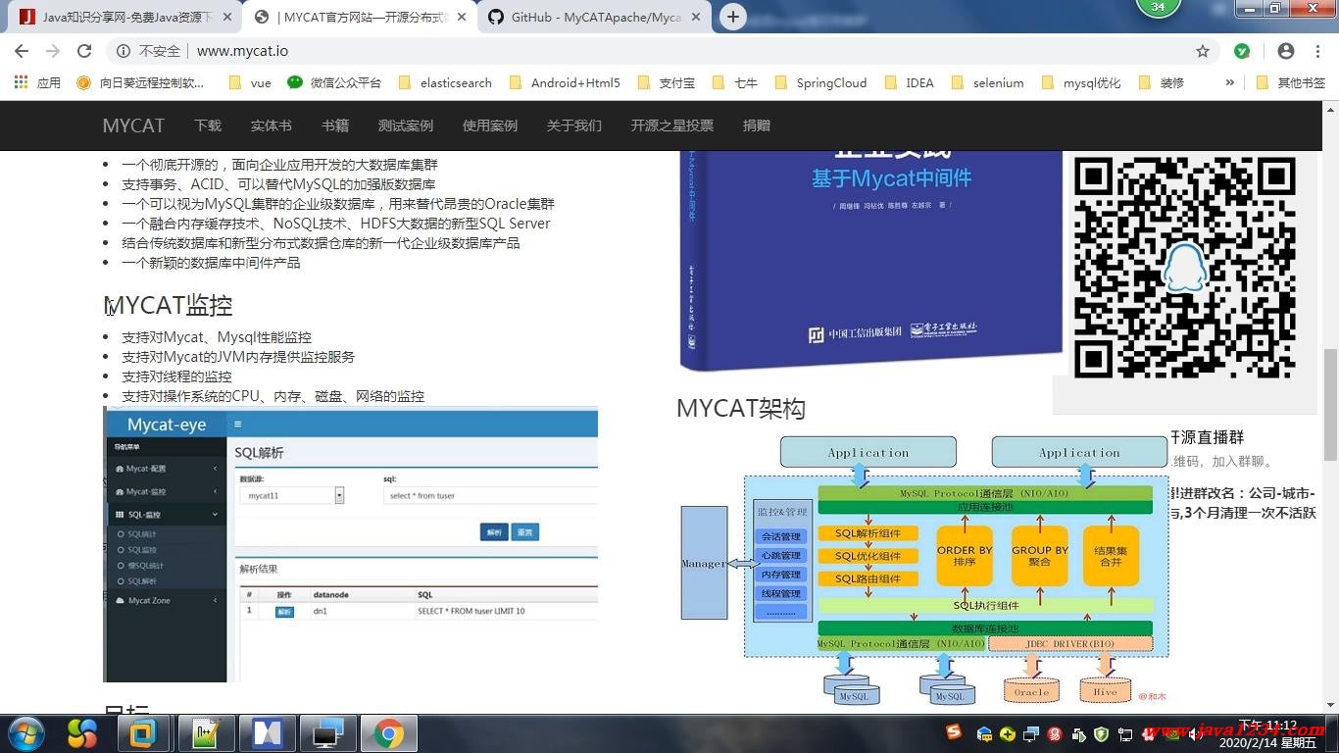Go back to the previous page
This screenshot has height=753, width=1339.
(x=21, y=51)
